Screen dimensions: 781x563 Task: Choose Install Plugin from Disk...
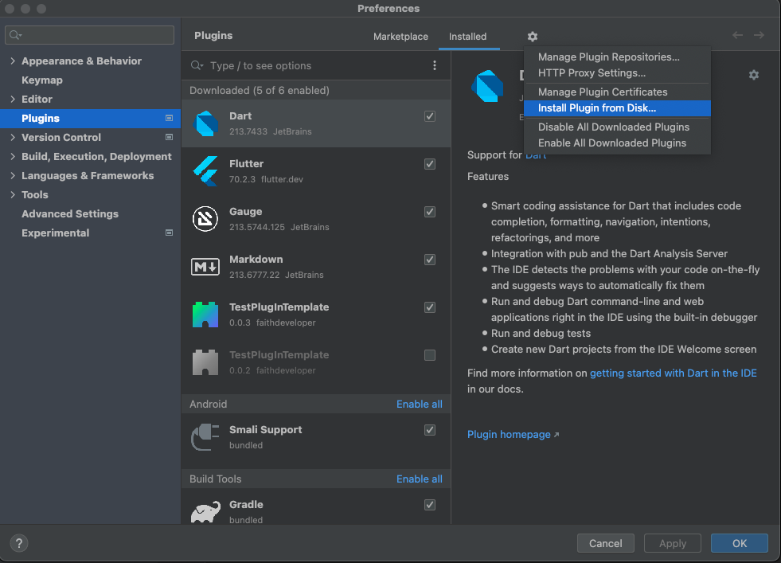(617, 108)
